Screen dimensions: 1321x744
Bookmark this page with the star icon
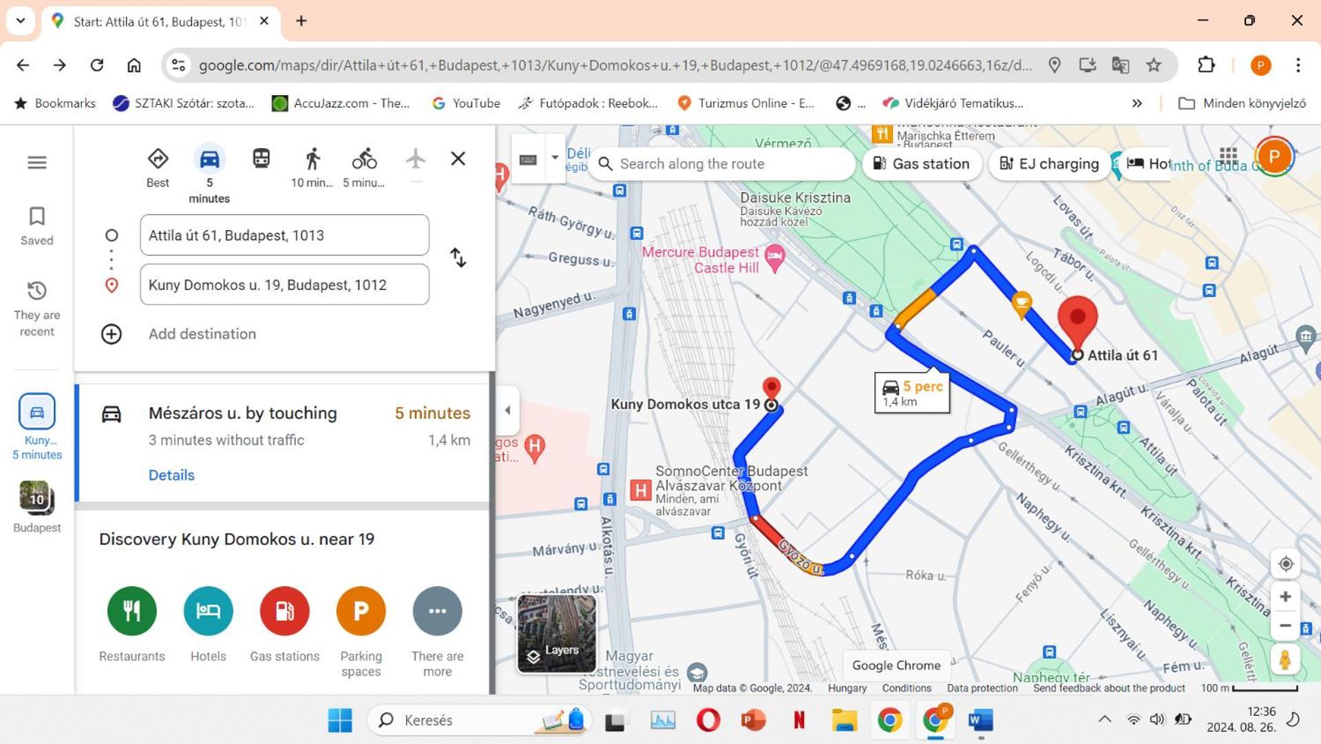(1154, 65)
